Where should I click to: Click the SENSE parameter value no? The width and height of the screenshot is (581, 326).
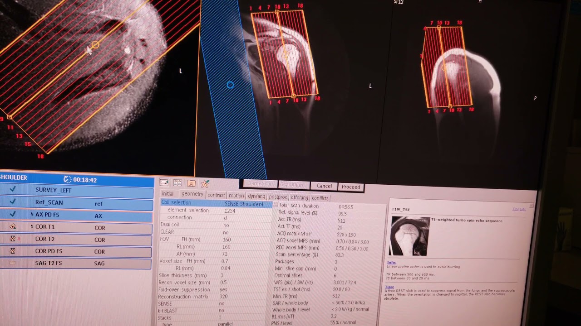tap(222, 304)
